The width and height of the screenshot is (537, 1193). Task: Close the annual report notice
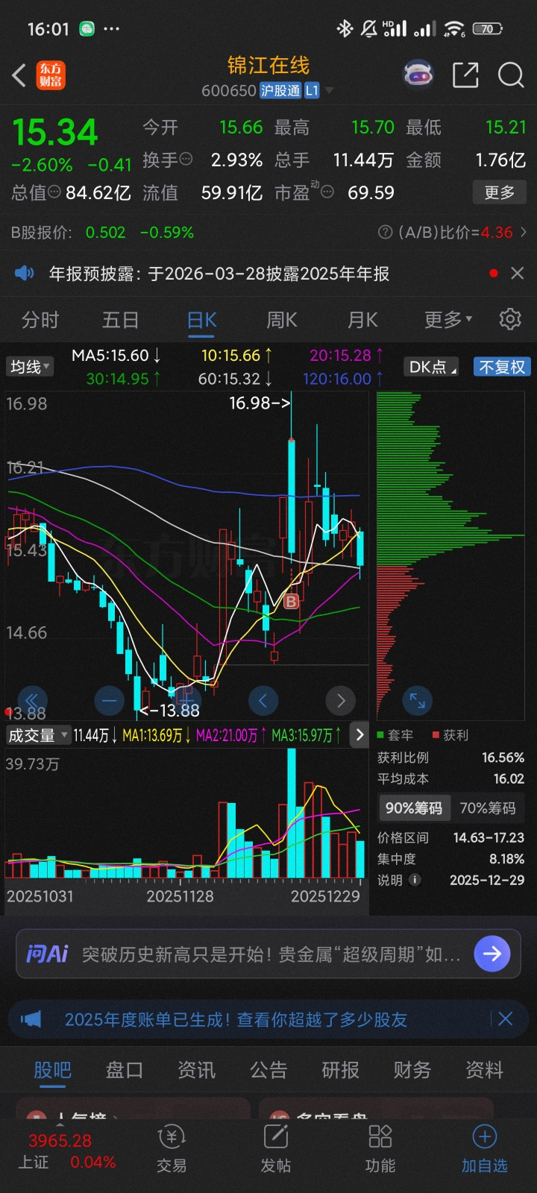(x=517, y=274)
